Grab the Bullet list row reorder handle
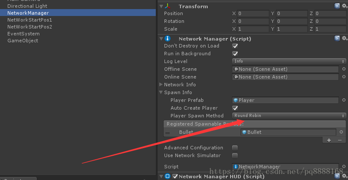Image resolution: width=348 pixels, height=180 pixels. (168, 133)
